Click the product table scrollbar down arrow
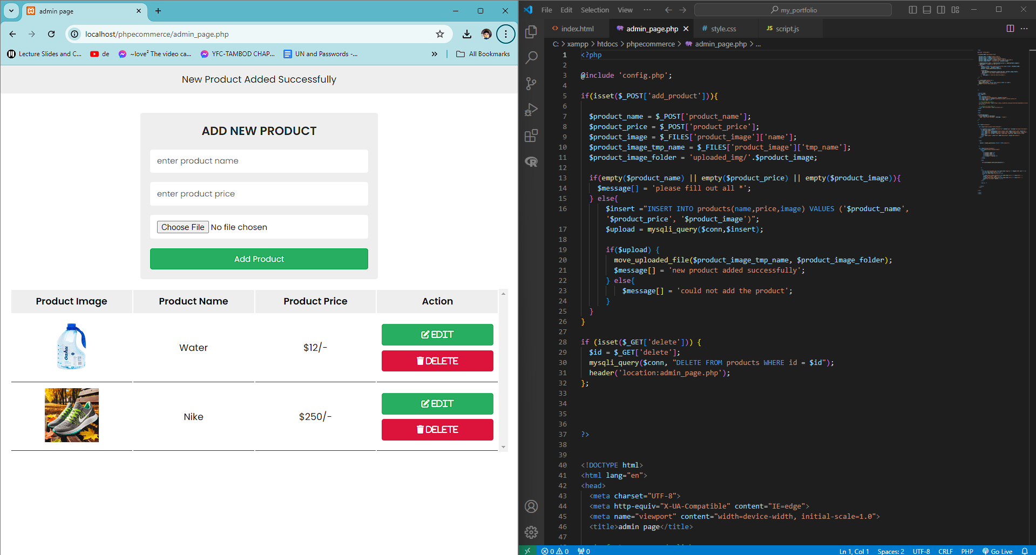Viewport: 1036px width, 555px height. tap(503, 447)
